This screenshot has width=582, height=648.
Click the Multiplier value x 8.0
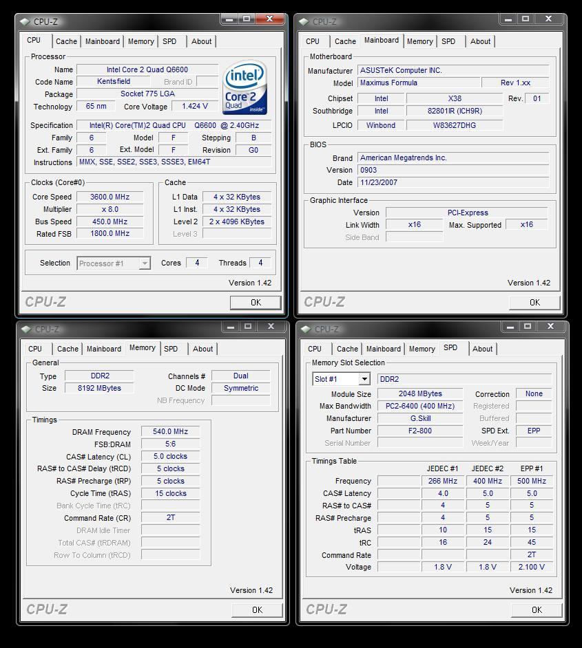click(110, 209)
